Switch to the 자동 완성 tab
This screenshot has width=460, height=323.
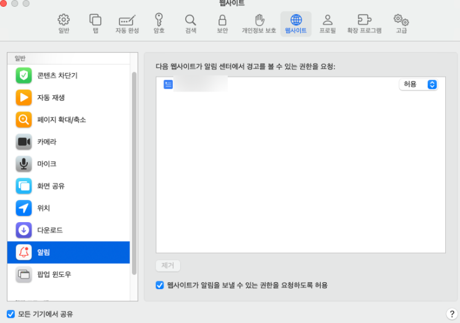[127, 24]
